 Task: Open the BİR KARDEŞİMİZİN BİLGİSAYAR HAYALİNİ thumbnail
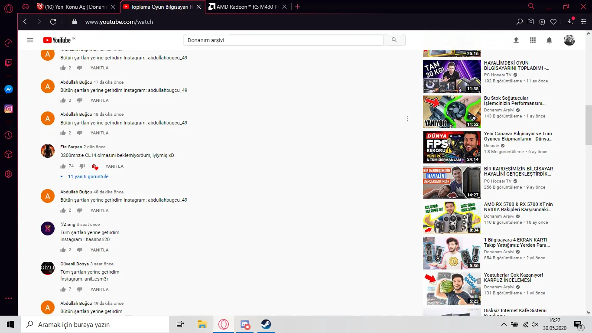point(452,183)
